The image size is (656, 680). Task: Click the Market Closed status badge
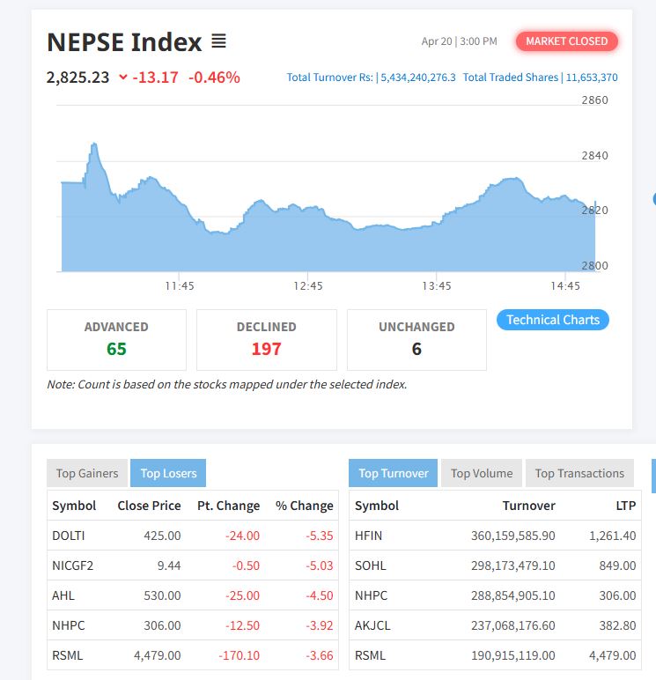coord(567,41)
